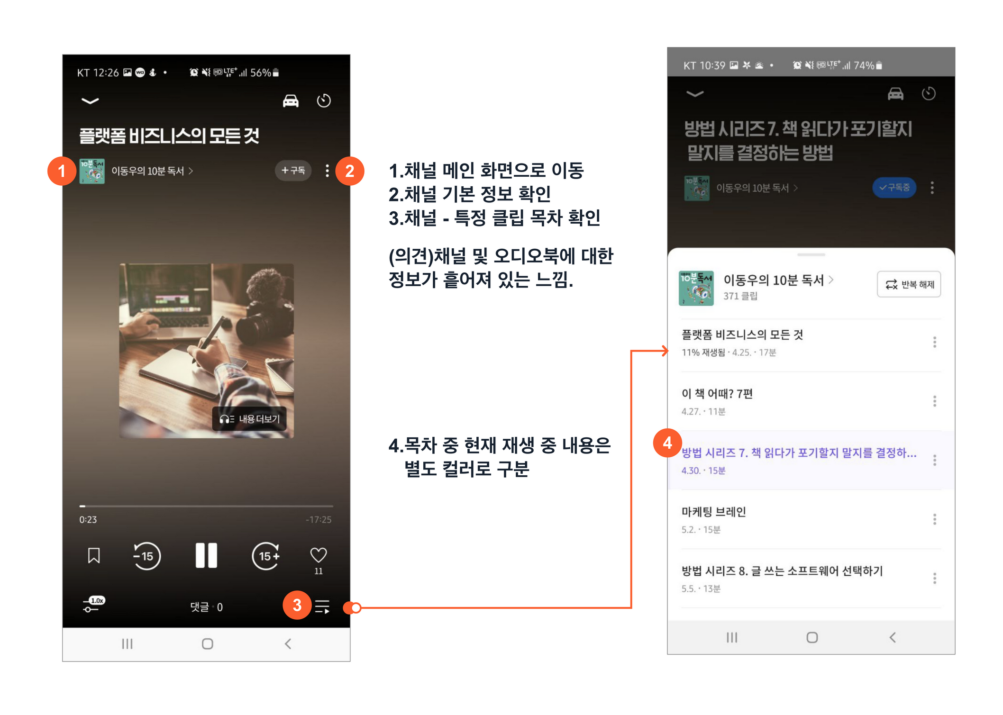
Task: Open sleep timer in right player
Action: pos(929,93)
